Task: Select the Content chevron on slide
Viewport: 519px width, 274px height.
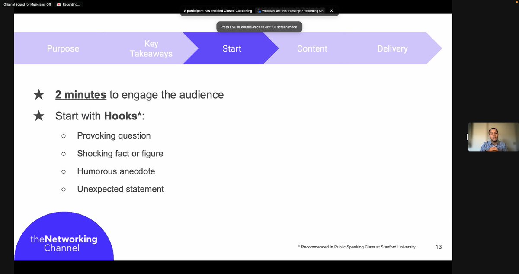Action: tap(312, 48)
